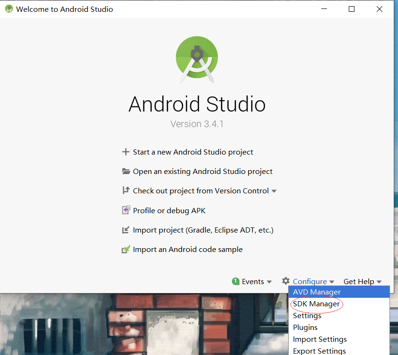Screen dimensions: 398x355
Task: Click the green Events notification badge
Action: click(236, 281)
